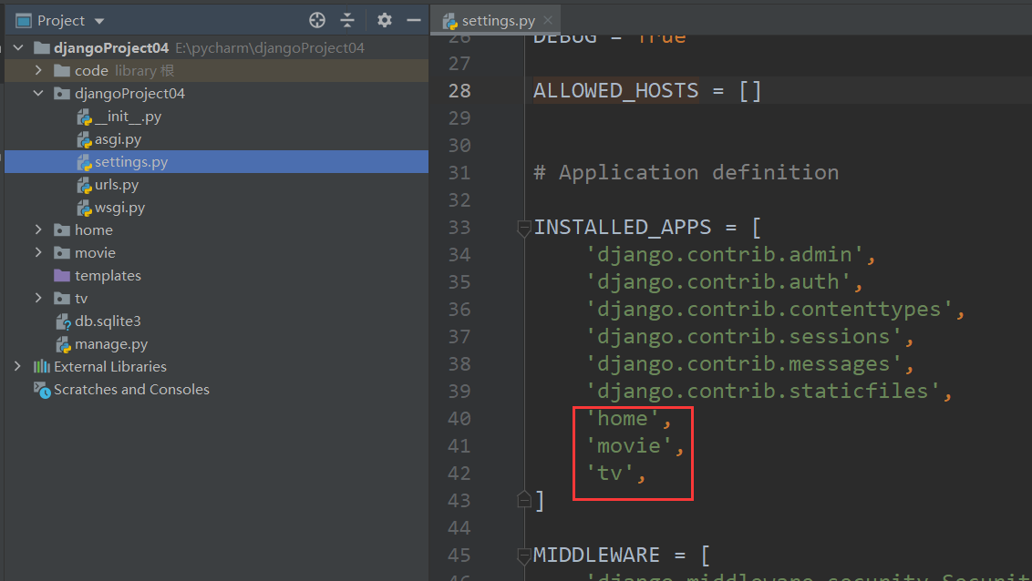Click the INSTALLED_APPS variable name
The image size is (1032, 581).
pyautogui.click(x=622, y=228)
